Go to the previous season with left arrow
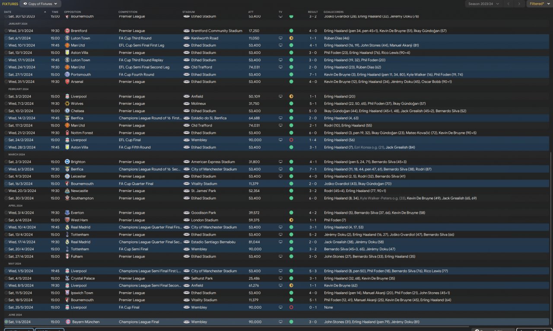The height and width of the screenshot is (331, 553). click(509, 4)
